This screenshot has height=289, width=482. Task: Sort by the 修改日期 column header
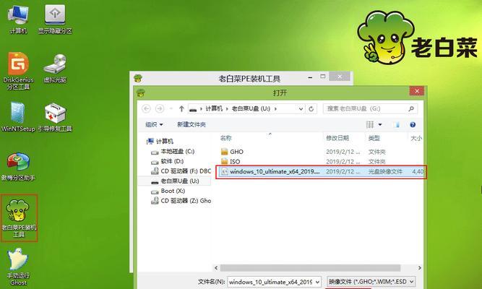pos(337,138)
